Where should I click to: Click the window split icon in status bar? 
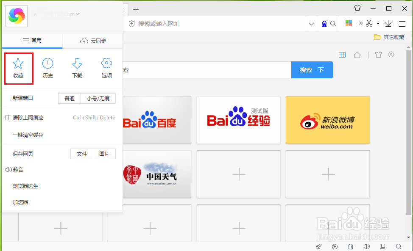tap(382, 246)
